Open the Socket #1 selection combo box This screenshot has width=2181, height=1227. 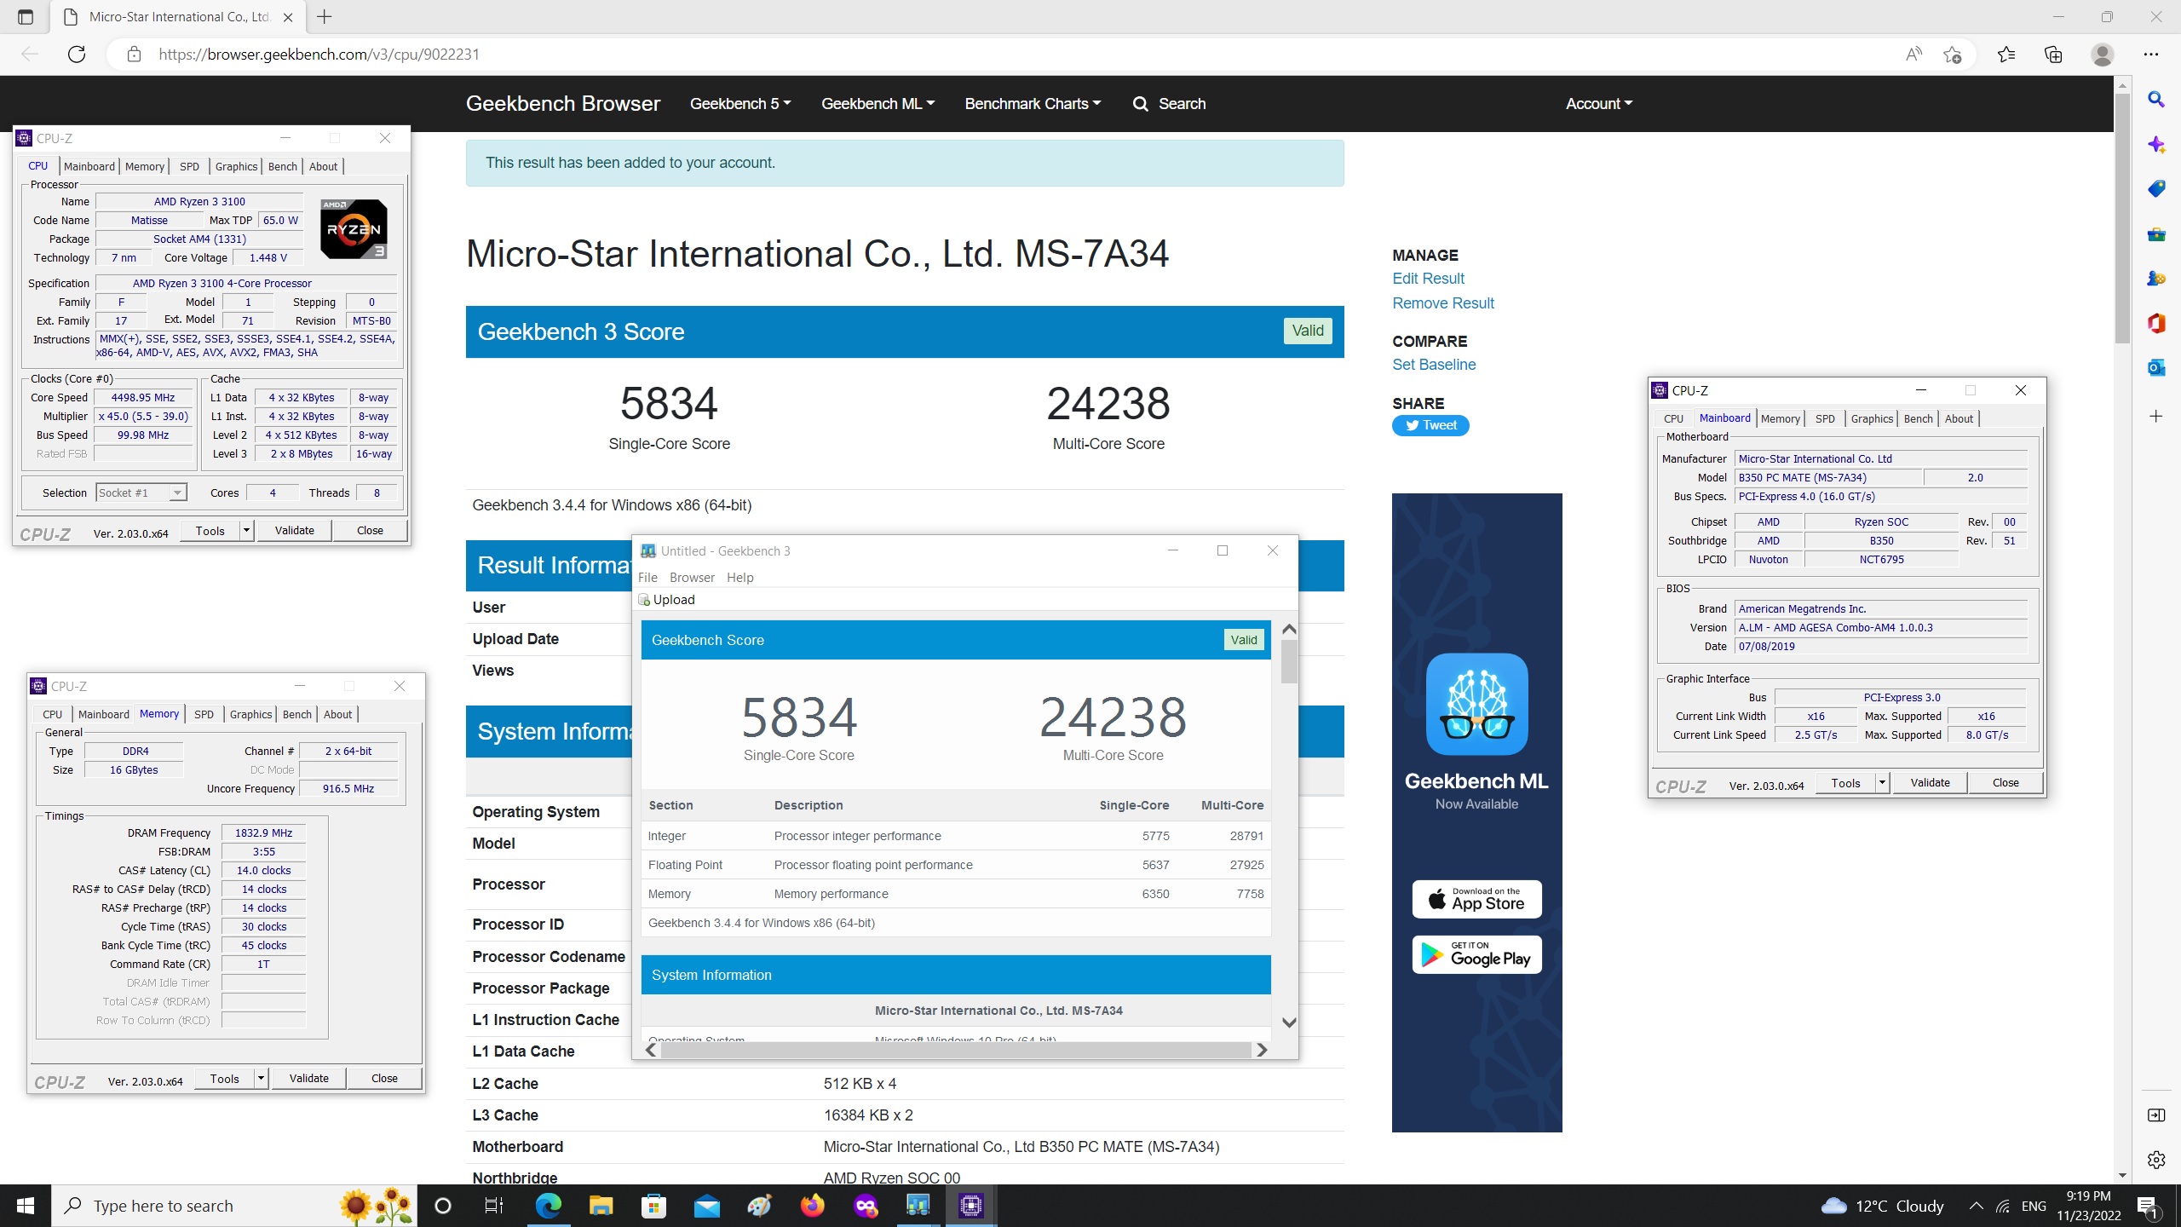pos(141,493)
